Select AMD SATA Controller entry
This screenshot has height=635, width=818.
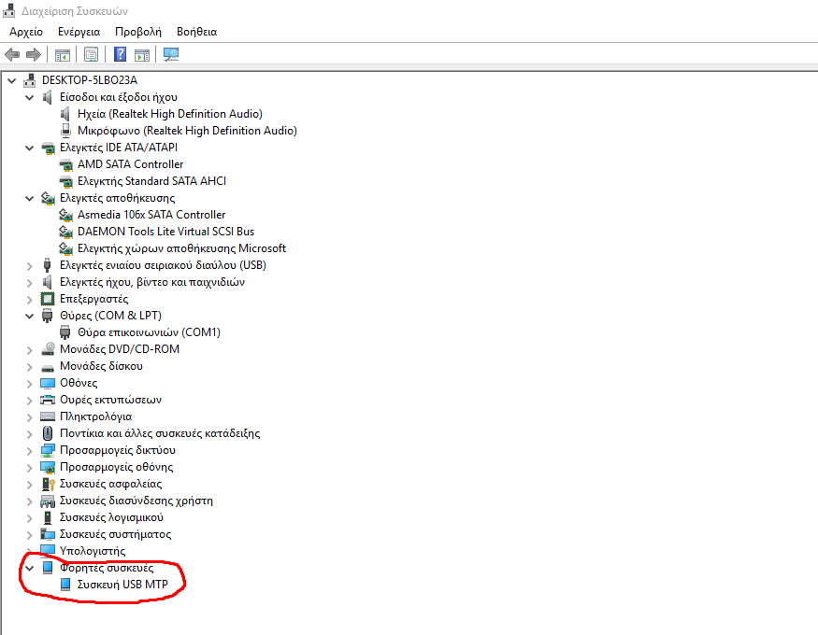pyautogui.click(x=130, y=164)
